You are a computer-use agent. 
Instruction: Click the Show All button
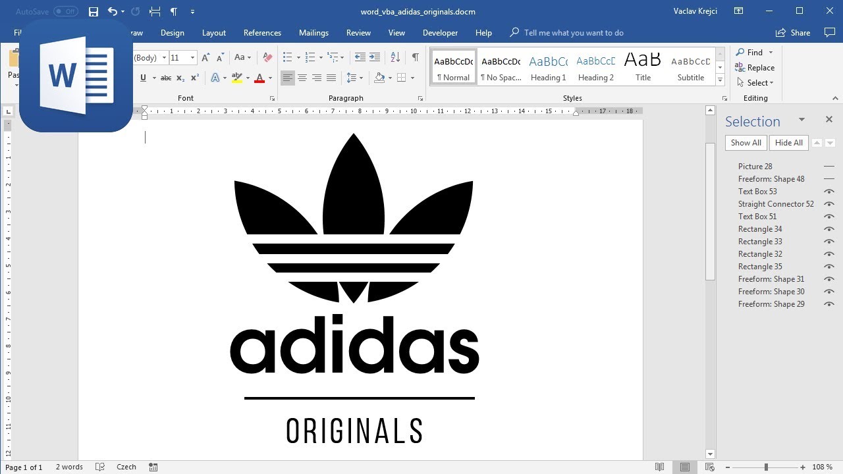(746, 143)
